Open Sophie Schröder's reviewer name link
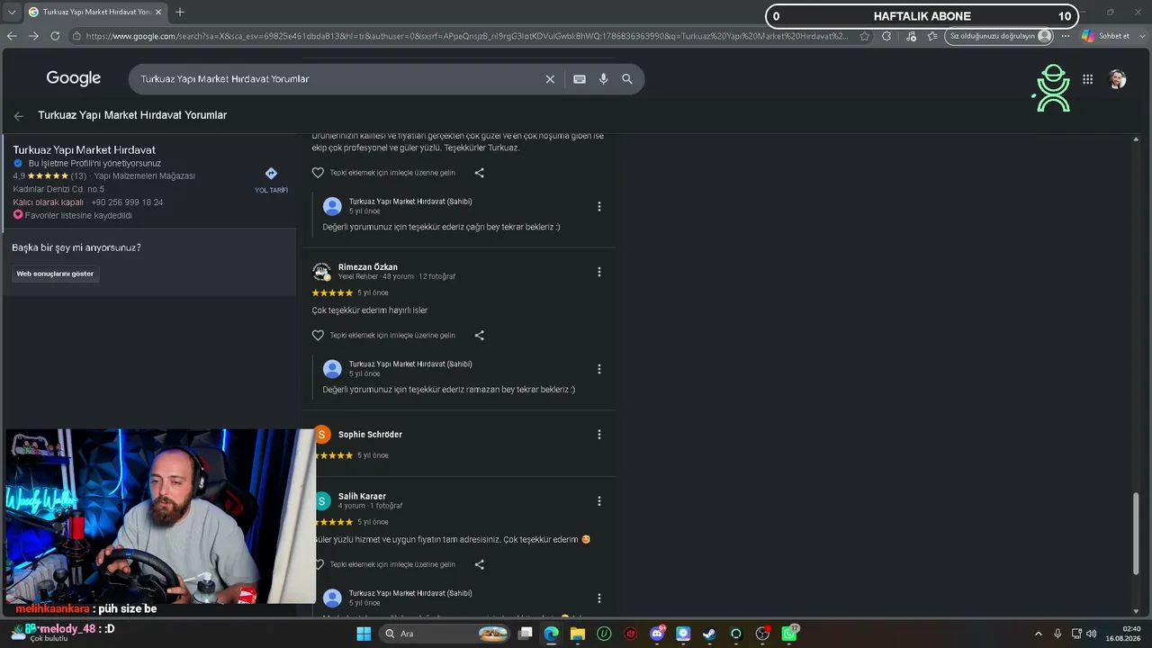The width and height of the screenshot is (1152, 648). [x=370, y=435]
